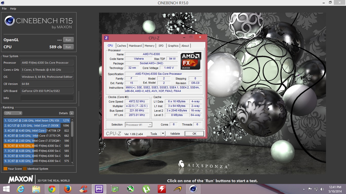Show hidden system tray icons
The image size is (346, 194).
point(304,189)
